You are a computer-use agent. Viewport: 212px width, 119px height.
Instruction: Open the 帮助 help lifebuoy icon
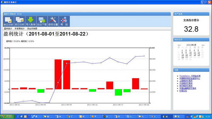click(x=64, y=21)
